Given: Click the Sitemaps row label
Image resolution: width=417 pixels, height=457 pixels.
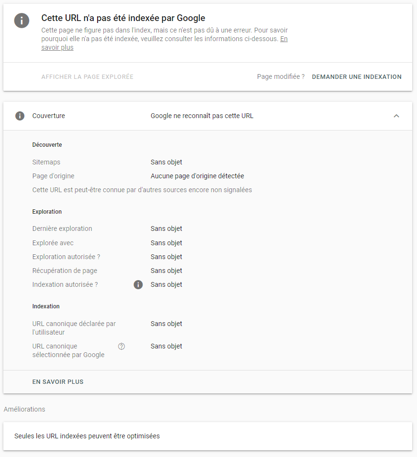Looking at the screenshot, I should coord(46,162).
